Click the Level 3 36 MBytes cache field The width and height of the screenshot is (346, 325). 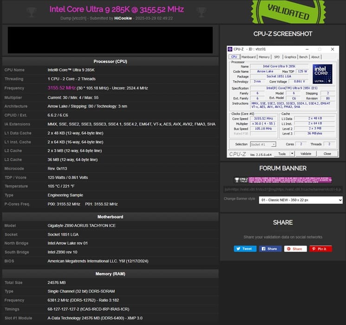(x=315, y=133)
